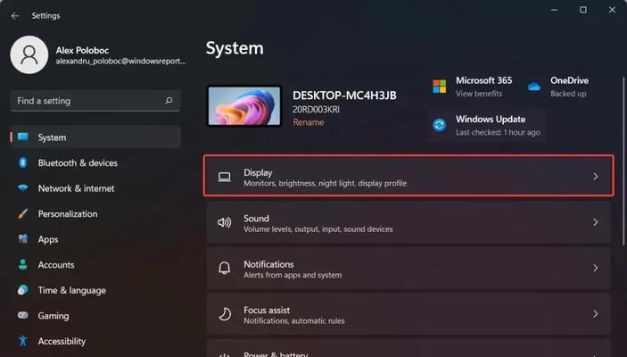Go to Gaming settings
This screenshot has width=627, height=357.
coord(95,316)
